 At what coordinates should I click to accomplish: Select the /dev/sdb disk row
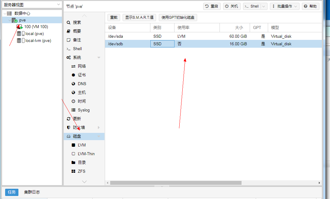coord(213,44)
